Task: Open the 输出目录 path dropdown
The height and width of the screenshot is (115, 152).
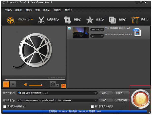Action: click(x=57, y=100)
